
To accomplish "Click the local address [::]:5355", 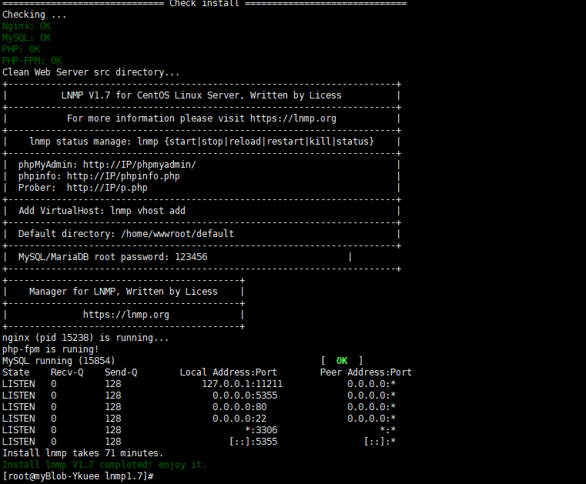I will point(253,442).
